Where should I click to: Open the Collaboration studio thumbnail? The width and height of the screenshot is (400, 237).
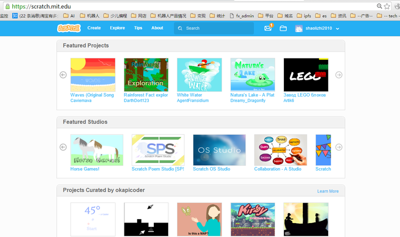[281, 150]
